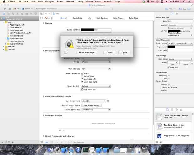Viewport: 194px width, 155px height.
Task: Select the version editor toolbar icon
Action: click(175, 9)
